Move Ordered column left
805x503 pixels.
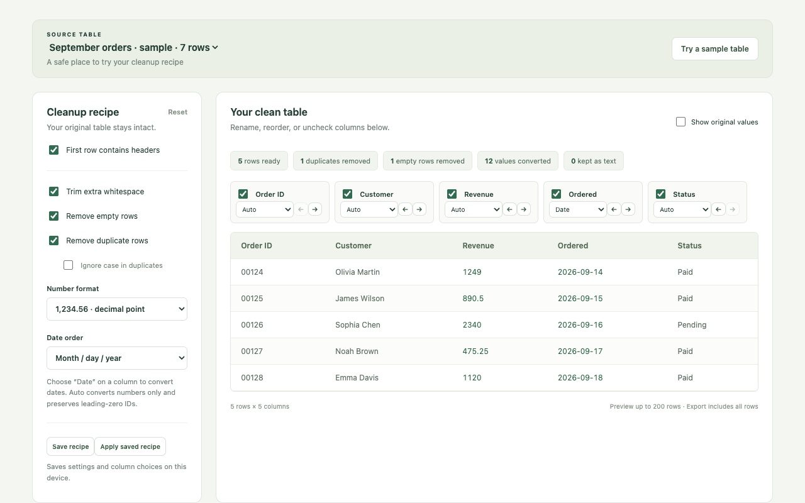tap(614, 209)
